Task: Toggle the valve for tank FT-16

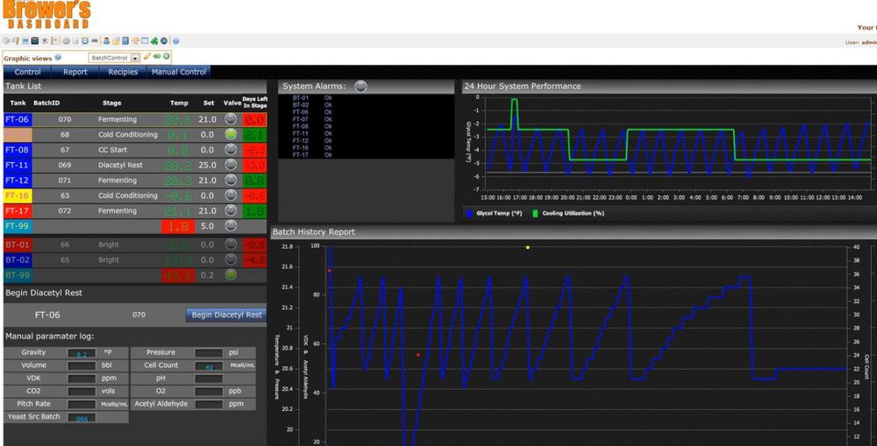Action: (x=231, y=195)
